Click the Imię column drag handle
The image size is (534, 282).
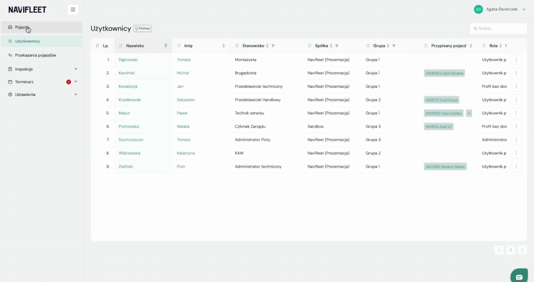179,46
